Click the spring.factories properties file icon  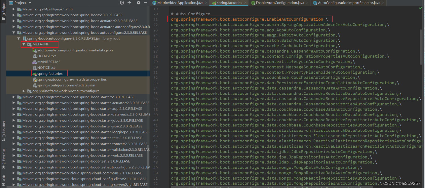point(34,73)
